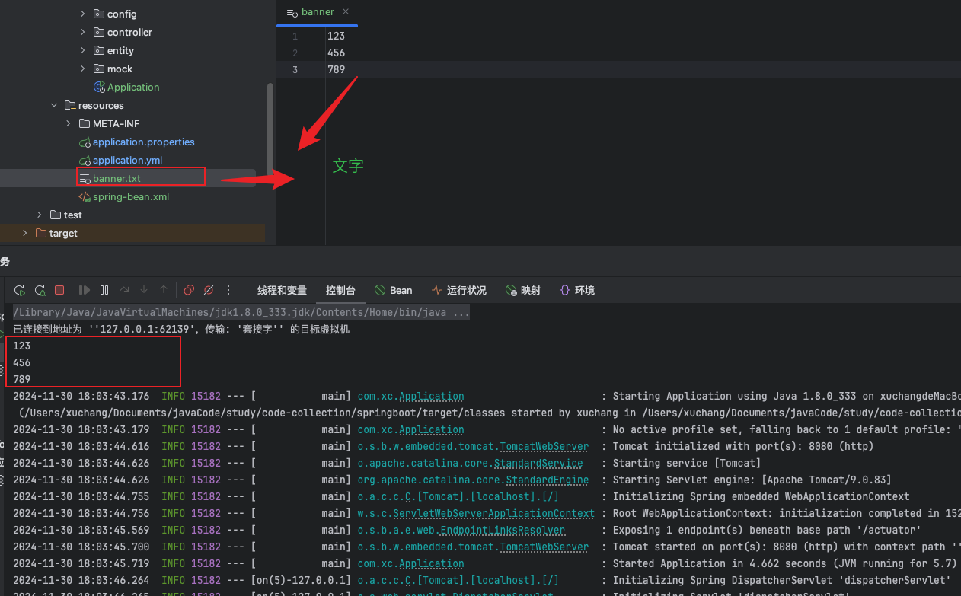Expand the config folder
The height and width of the screenshot is (596, 961).
point(83,14)
